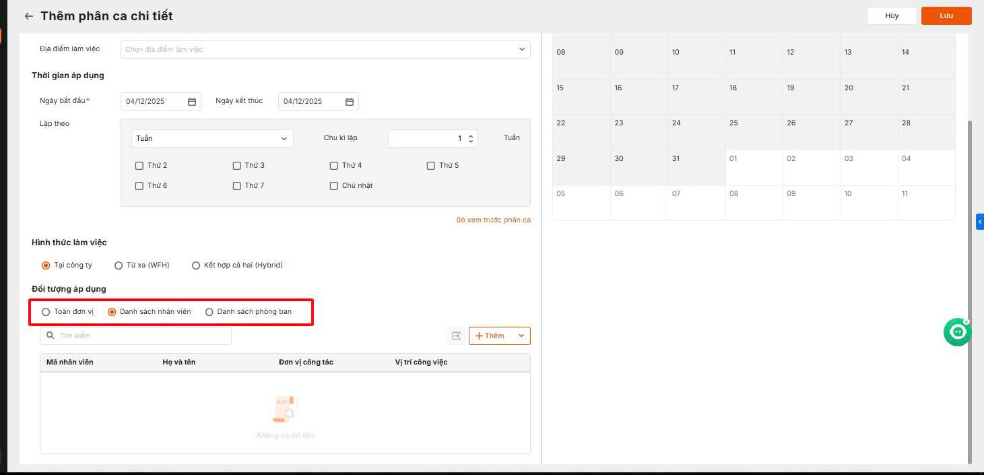984x475 pixels.
Task: Open the calendar picker for Ngày bắt đầu
Action: point(192,102)
